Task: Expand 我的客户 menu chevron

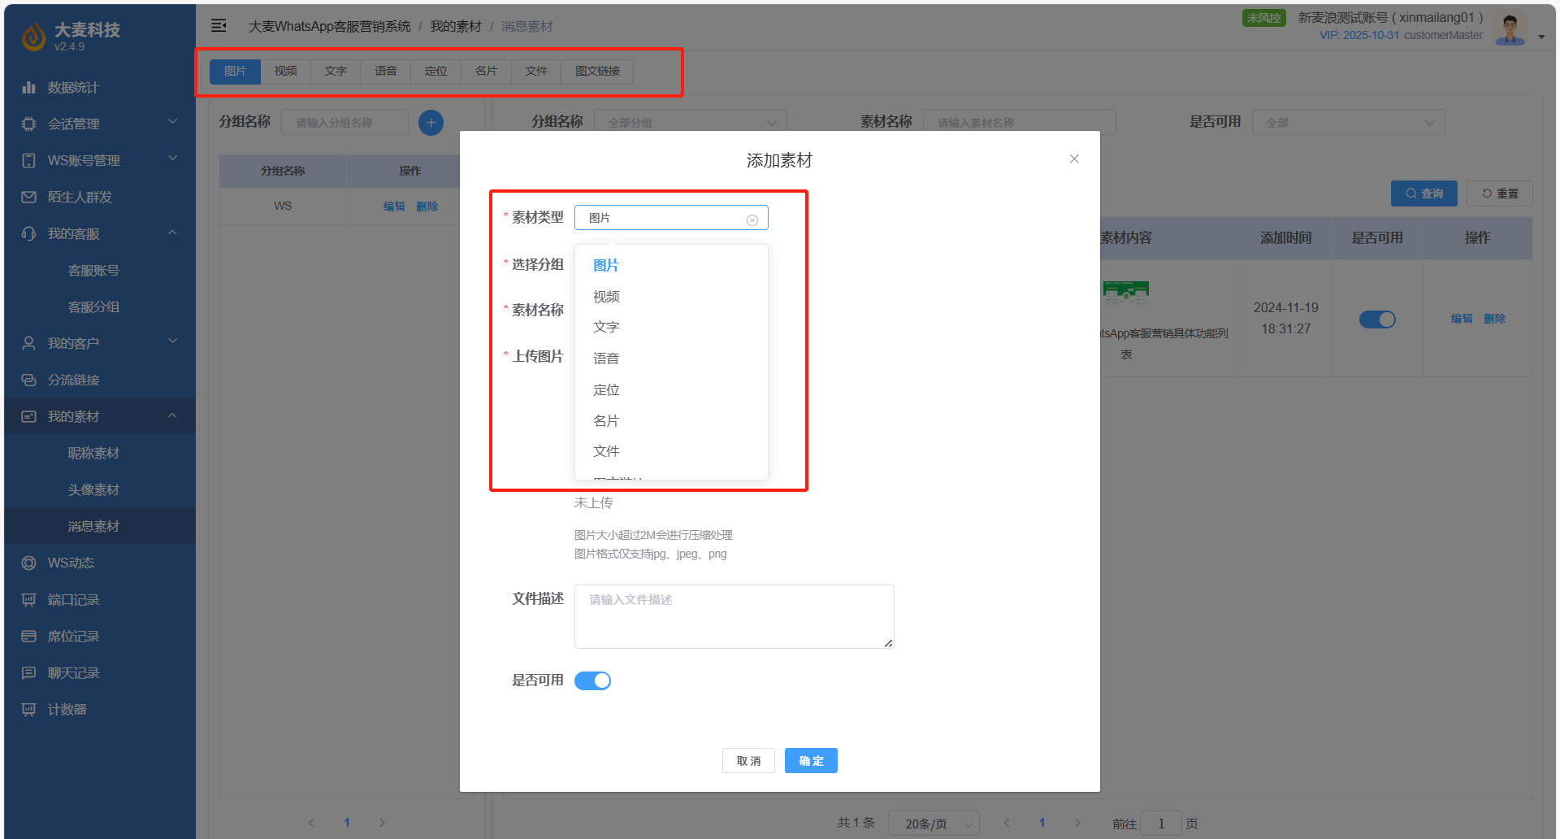Action: pyautogui.click(x=172, y=341)
